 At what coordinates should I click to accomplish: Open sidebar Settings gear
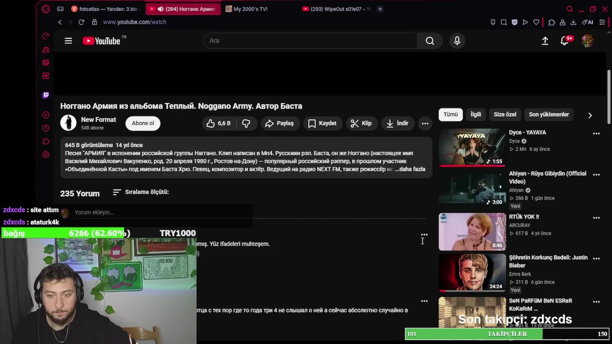46,154
